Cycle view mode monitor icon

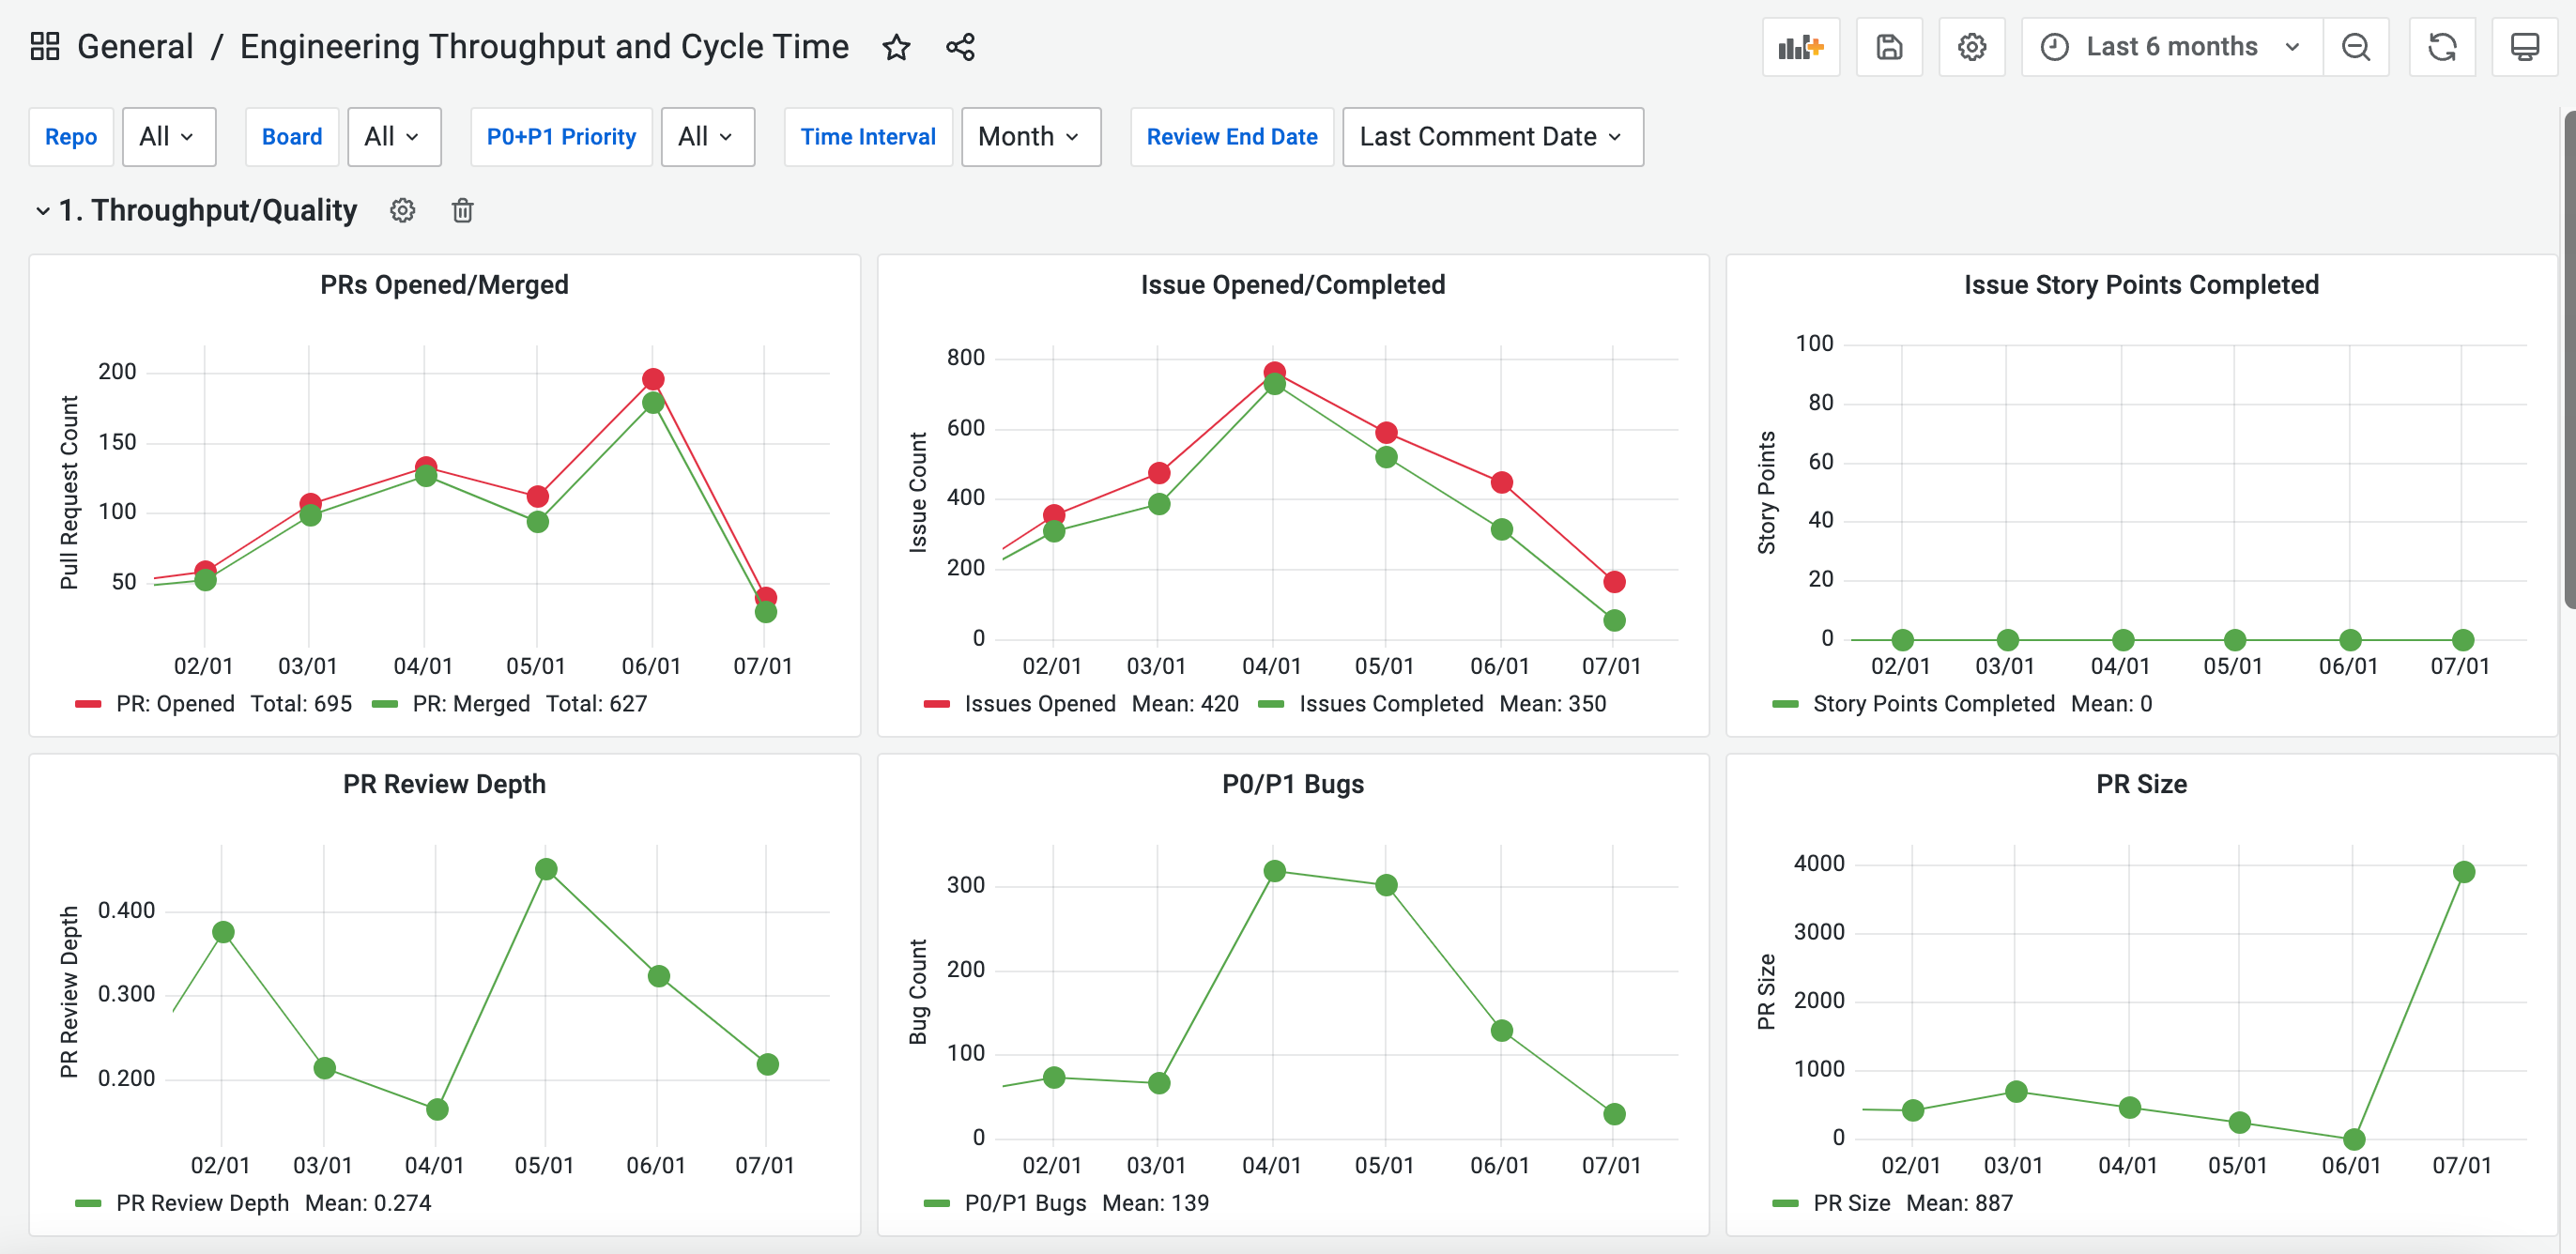point(2524,47)
